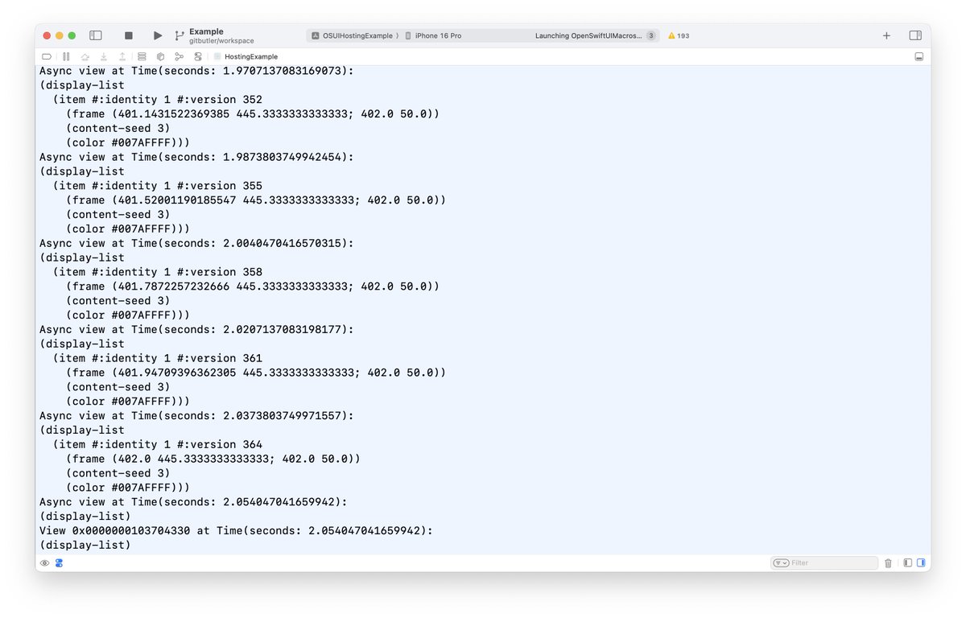Click the Async view line at 2.0207137083198177
The height and width of the screenshot is (618, 966).
[196, 329]
